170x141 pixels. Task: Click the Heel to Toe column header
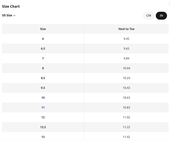click(x=126, y=29)
